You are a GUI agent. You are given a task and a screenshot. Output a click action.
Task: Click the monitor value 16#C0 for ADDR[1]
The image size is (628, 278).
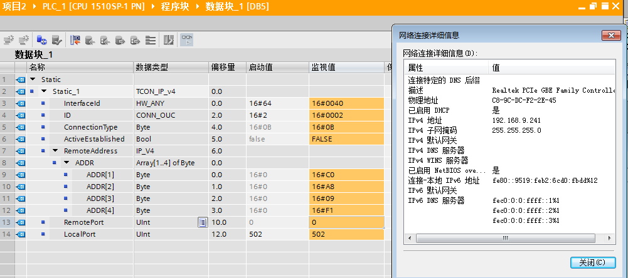tap(346, 175)
